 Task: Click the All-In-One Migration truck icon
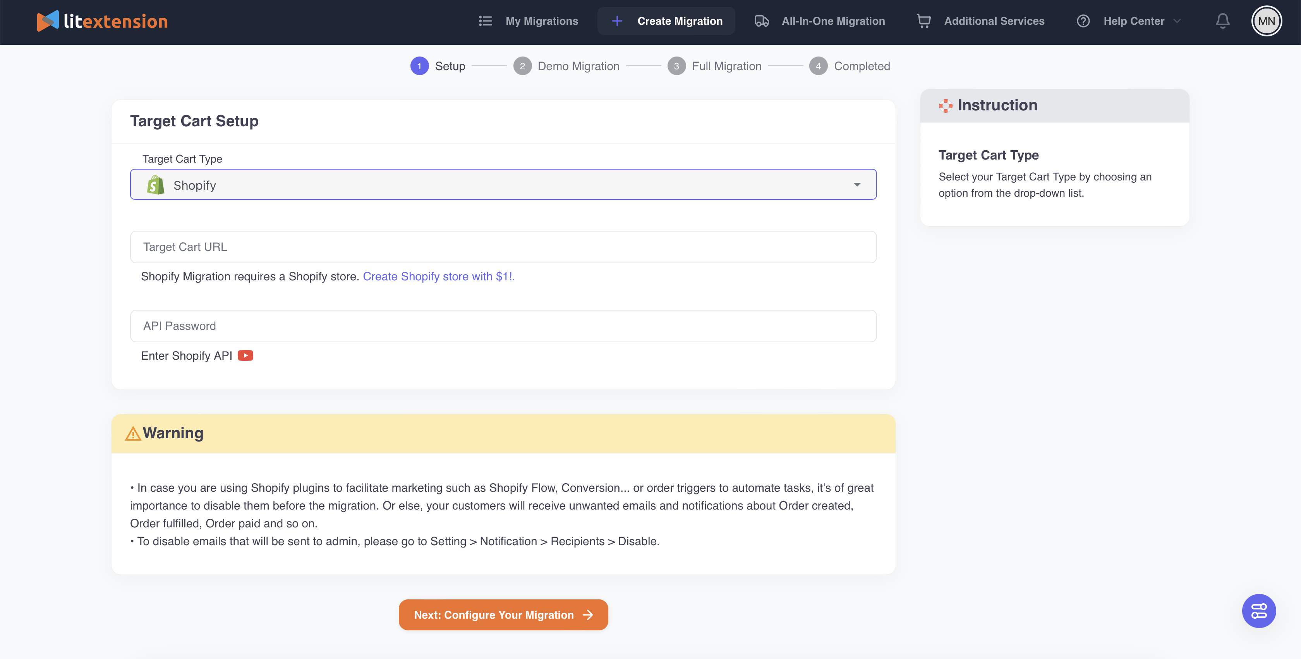tap(762, 21)
